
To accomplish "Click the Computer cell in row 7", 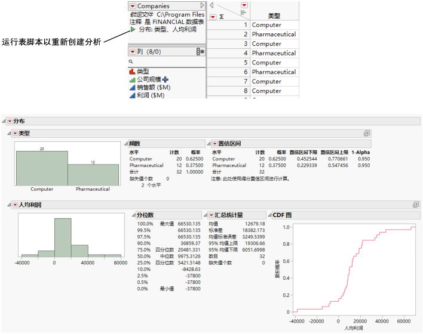I will [x=274, y=81].
